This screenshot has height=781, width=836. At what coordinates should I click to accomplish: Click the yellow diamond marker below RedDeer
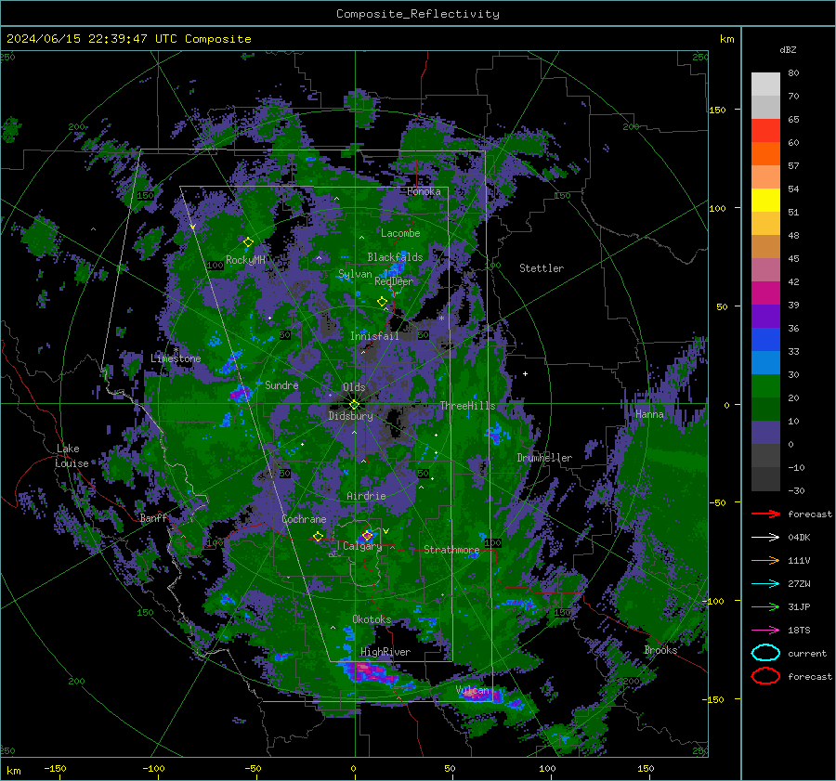[382, 302]
